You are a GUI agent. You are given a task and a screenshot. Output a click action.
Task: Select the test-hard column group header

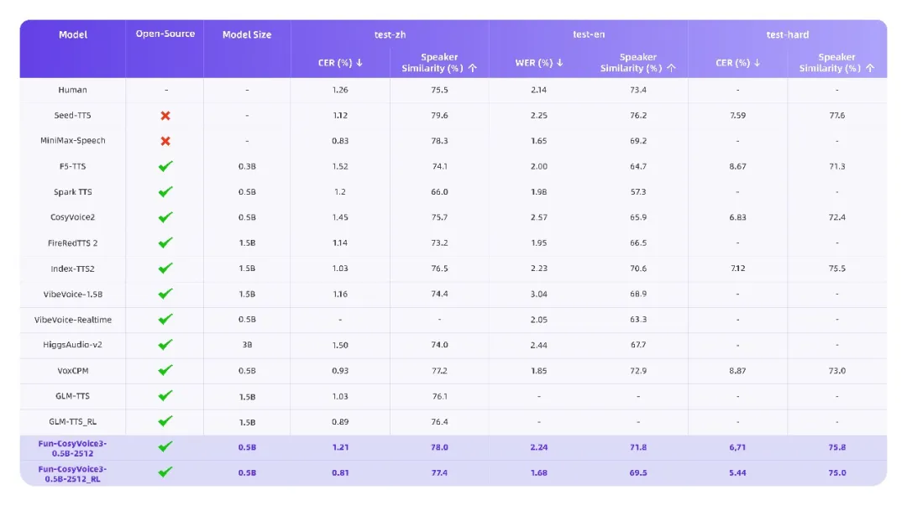[787, 34]
